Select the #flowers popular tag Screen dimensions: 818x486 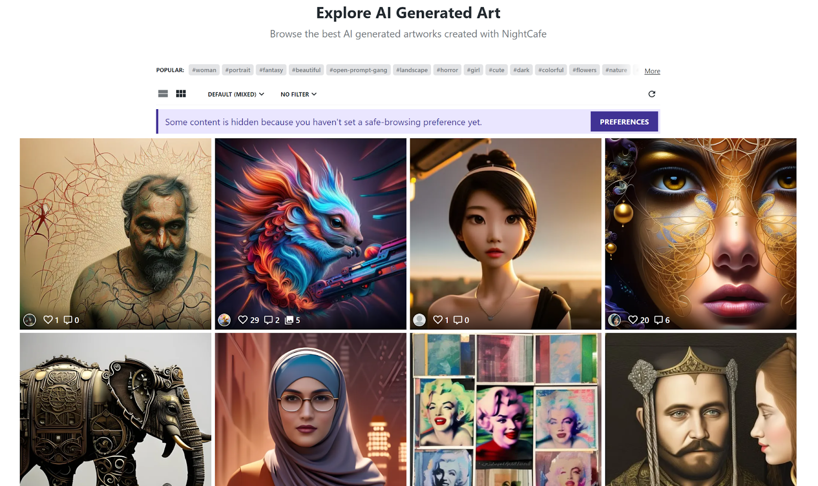click(584, 70)
